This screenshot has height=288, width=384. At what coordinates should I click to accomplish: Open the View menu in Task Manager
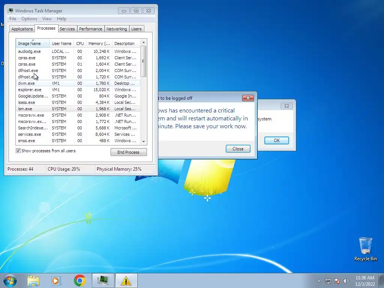[47, 19]
